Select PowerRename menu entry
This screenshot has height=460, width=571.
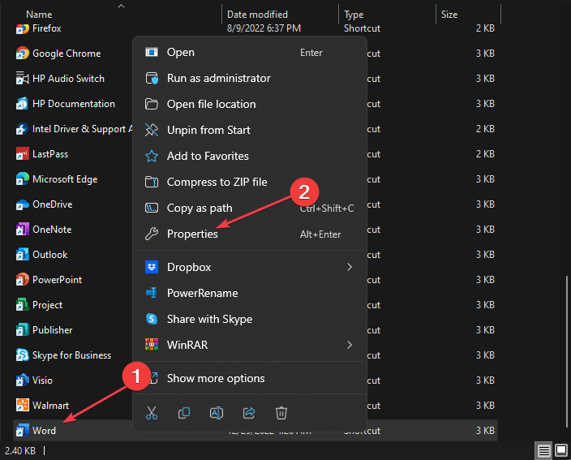pos(250,293)
